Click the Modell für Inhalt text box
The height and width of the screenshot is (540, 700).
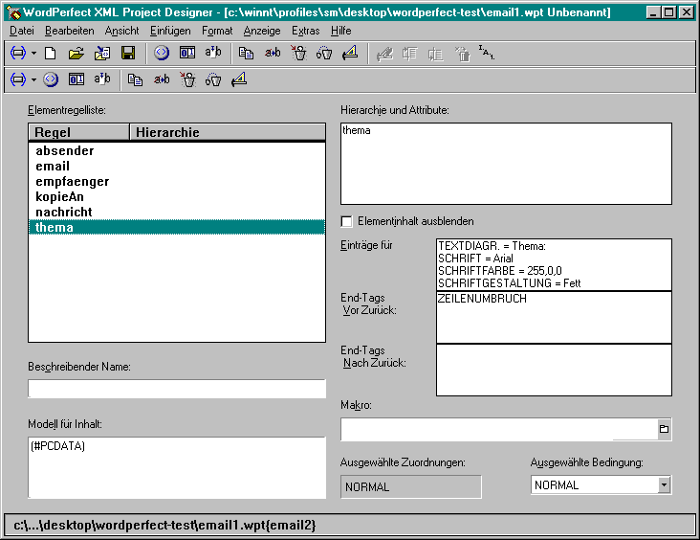(x=177, y=467)
